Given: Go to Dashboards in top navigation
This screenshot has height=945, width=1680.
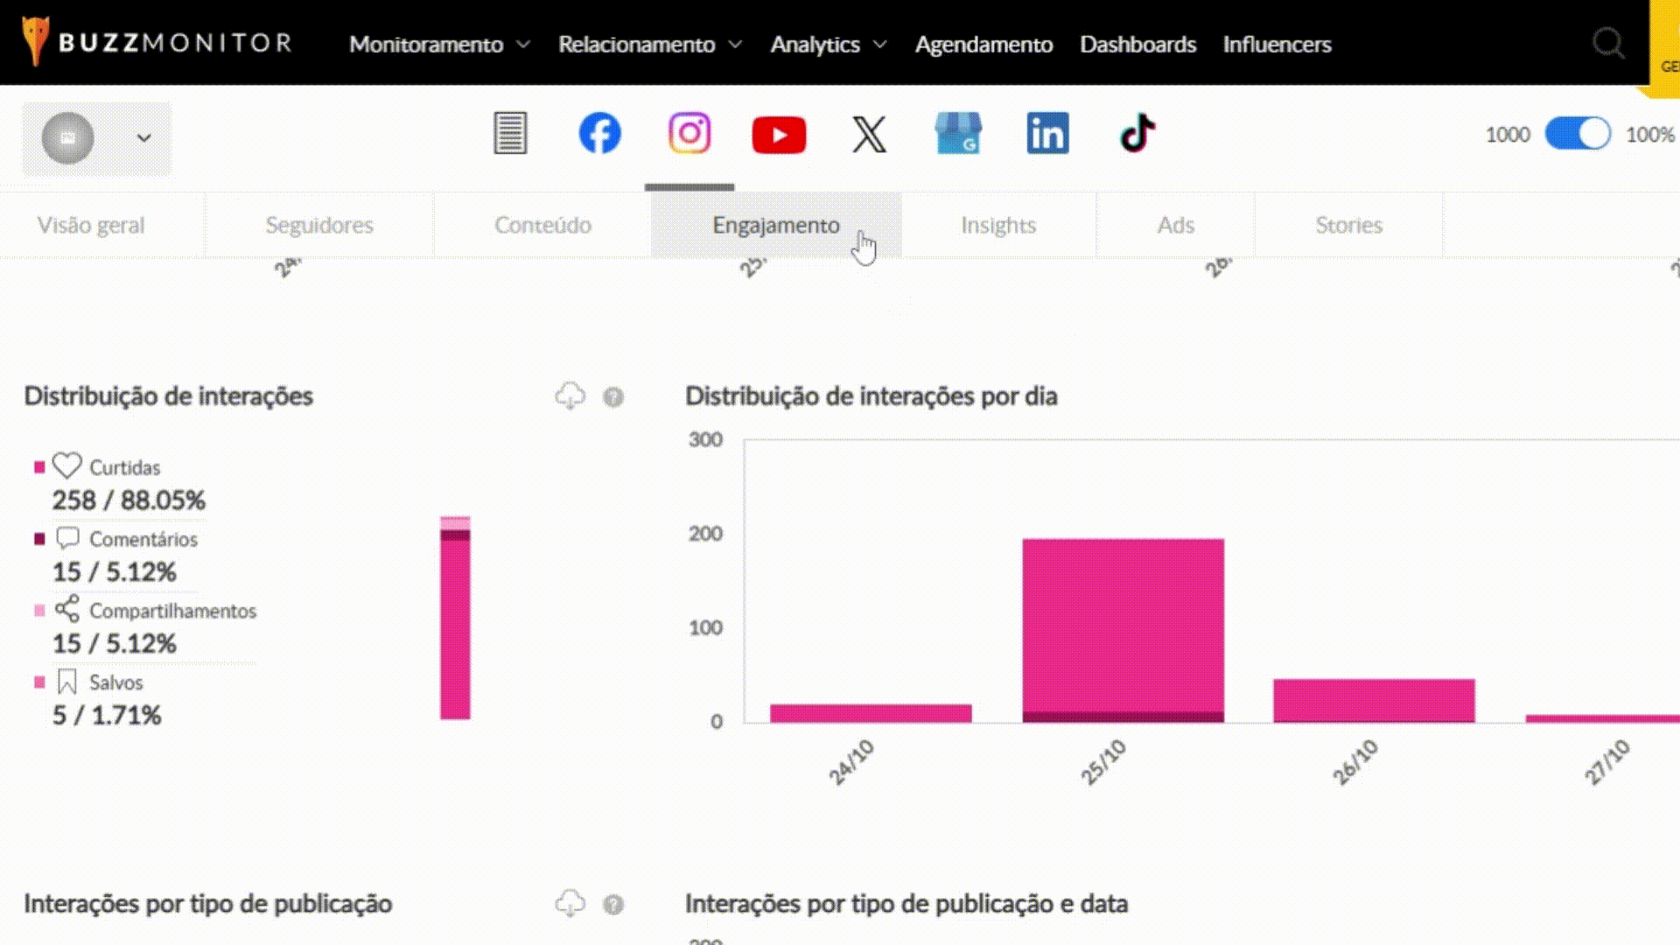Looking at the screenshot, I should point(1137,44).
